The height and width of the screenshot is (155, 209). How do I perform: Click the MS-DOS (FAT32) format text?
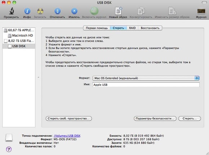click(x=65, y=139)
